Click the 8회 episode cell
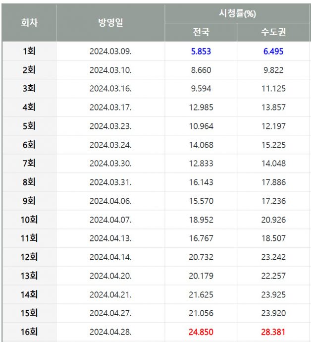 (29, 182)
